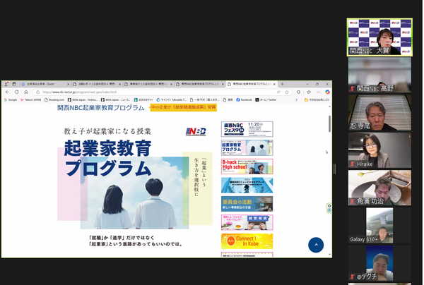Switch to the Zoom browser tab
Screen dimensions: 424x285
(45, 84)
